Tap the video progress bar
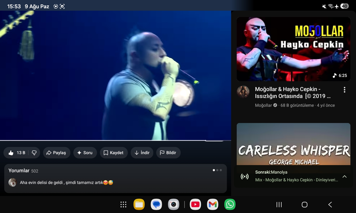Screen dimensions: 356x213 [116, 140]
